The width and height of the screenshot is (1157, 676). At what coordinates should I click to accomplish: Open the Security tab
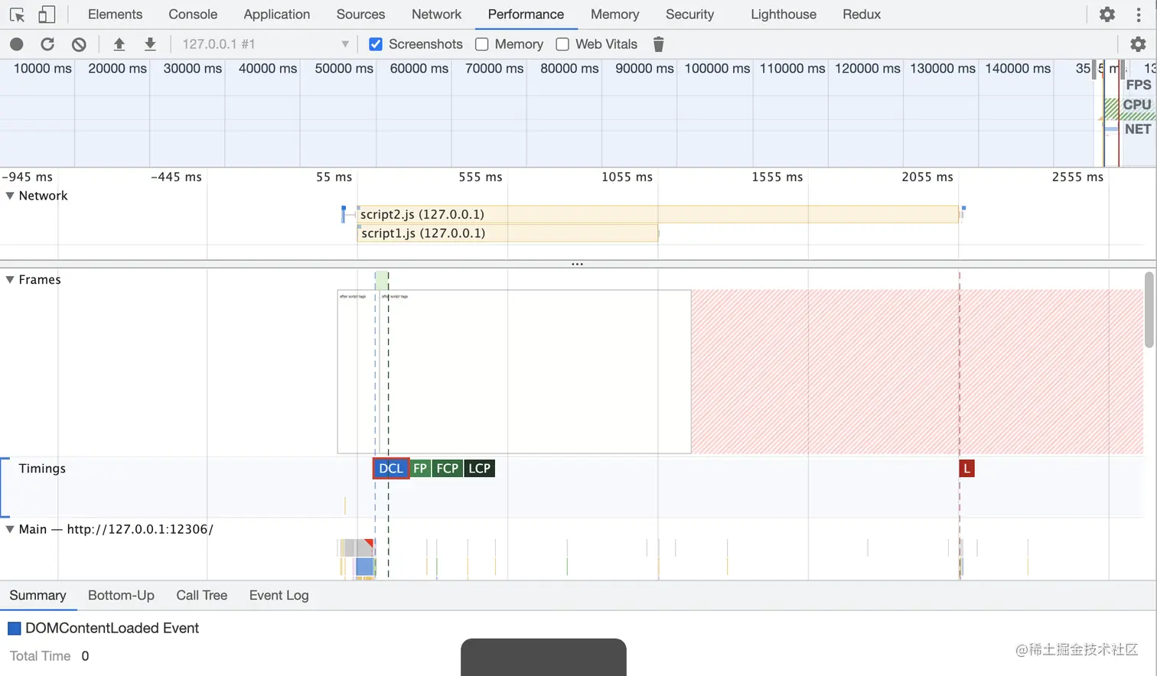click(689, 15)
